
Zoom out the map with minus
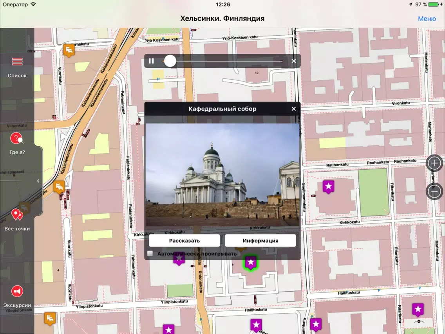click(x=434, y=191)
